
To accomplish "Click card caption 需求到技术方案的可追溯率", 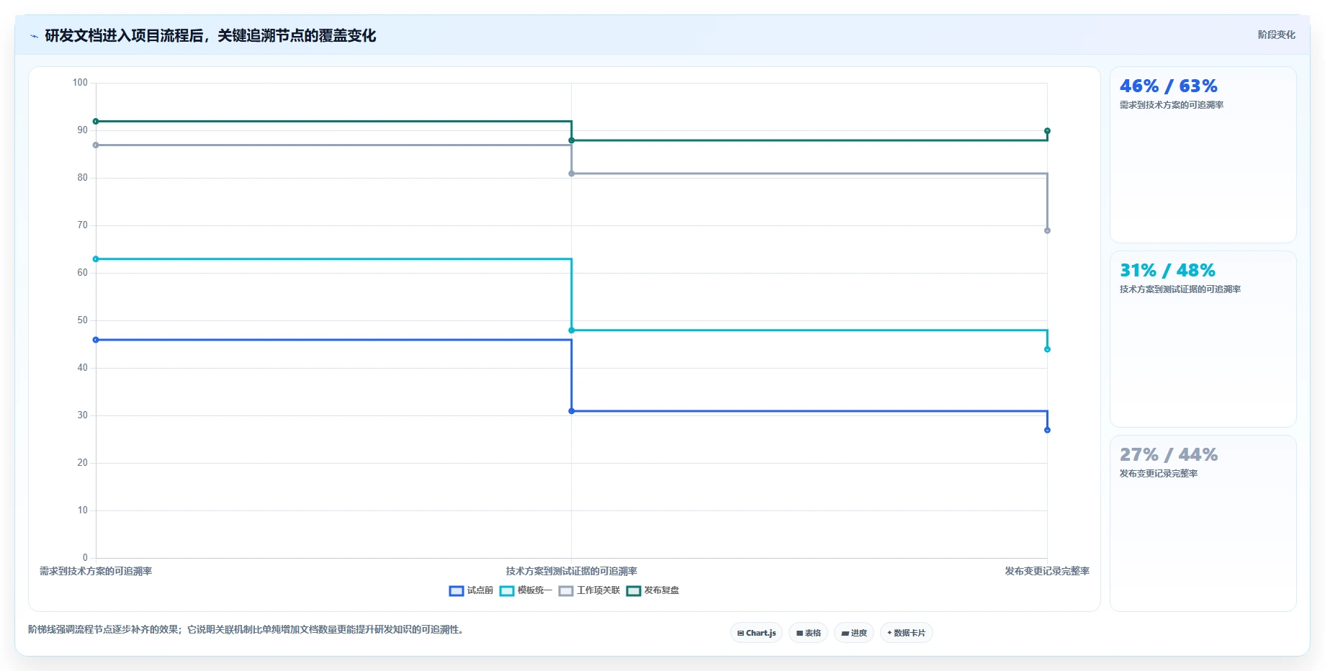I will (1172, 105).
